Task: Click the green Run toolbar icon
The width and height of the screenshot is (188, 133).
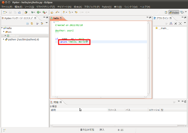Action: click(38, 12)
